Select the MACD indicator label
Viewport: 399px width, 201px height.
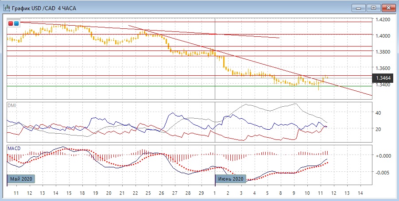click(x=13, y=148)
